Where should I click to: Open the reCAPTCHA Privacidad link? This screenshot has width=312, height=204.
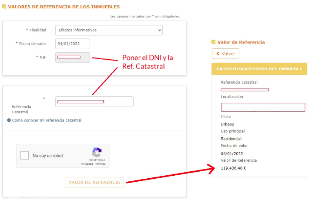tap(87, 164)
